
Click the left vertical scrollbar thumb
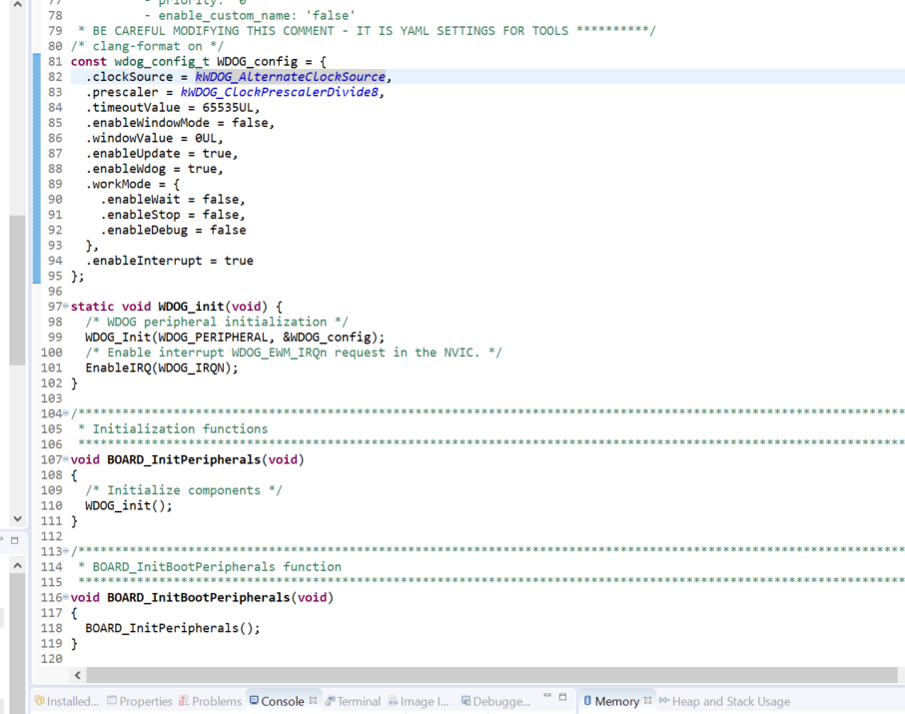pos(17,291)
